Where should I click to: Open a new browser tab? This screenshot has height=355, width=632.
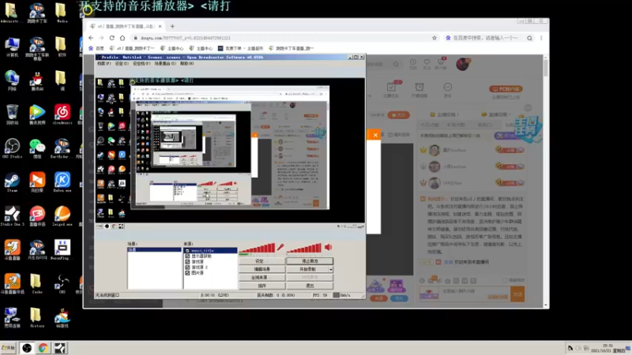tap(172, 26)
